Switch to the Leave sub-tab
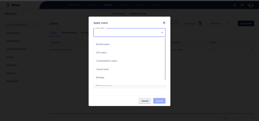Screen dimensions: 259x121 pyautogui.click(x=54, y=33)
